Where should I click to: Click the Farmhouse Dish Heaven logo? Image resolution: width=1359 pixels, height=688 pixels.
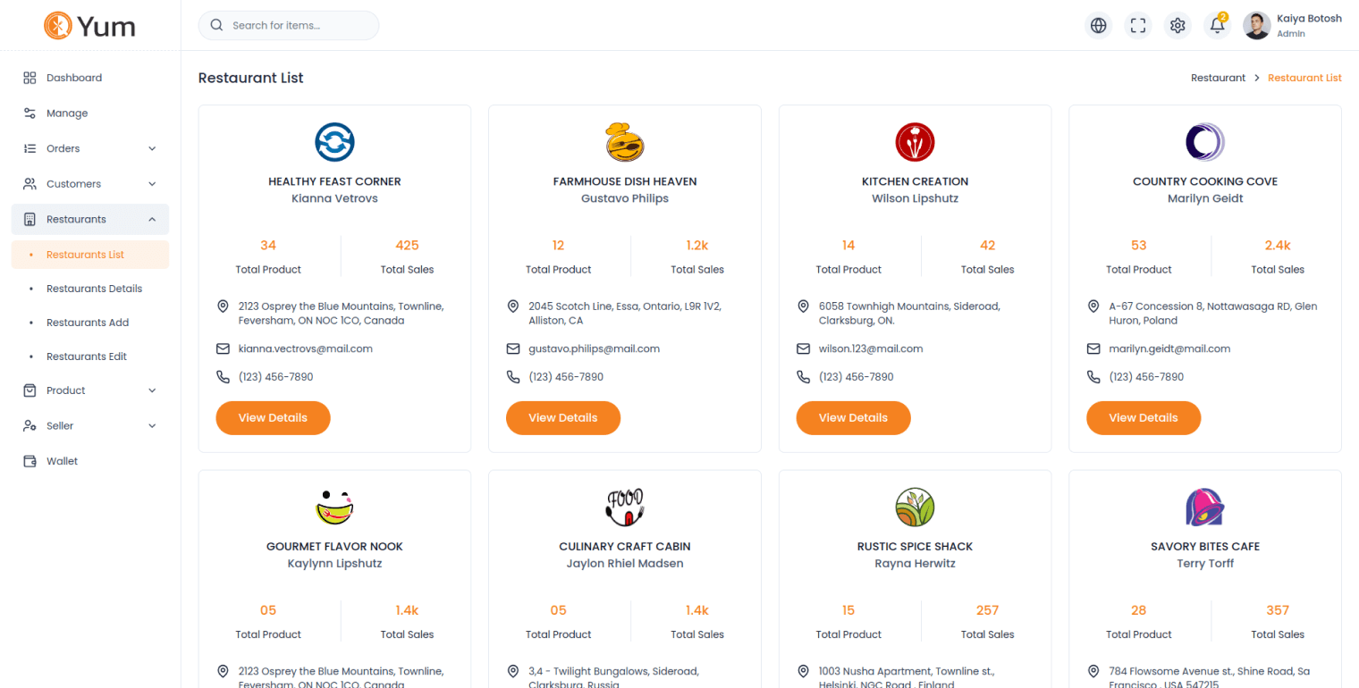[x=625, y=141]
